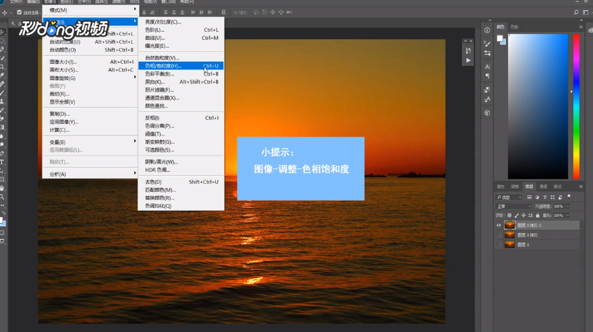Filter layers by adjustment layer icon
Viewport: 593px width, 332px height.
point(537,197)
